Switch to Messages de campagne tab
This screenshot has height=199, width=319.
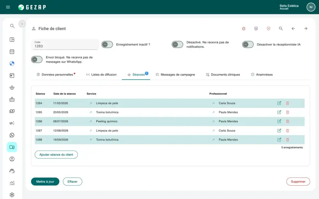click(x=175, y=75)
